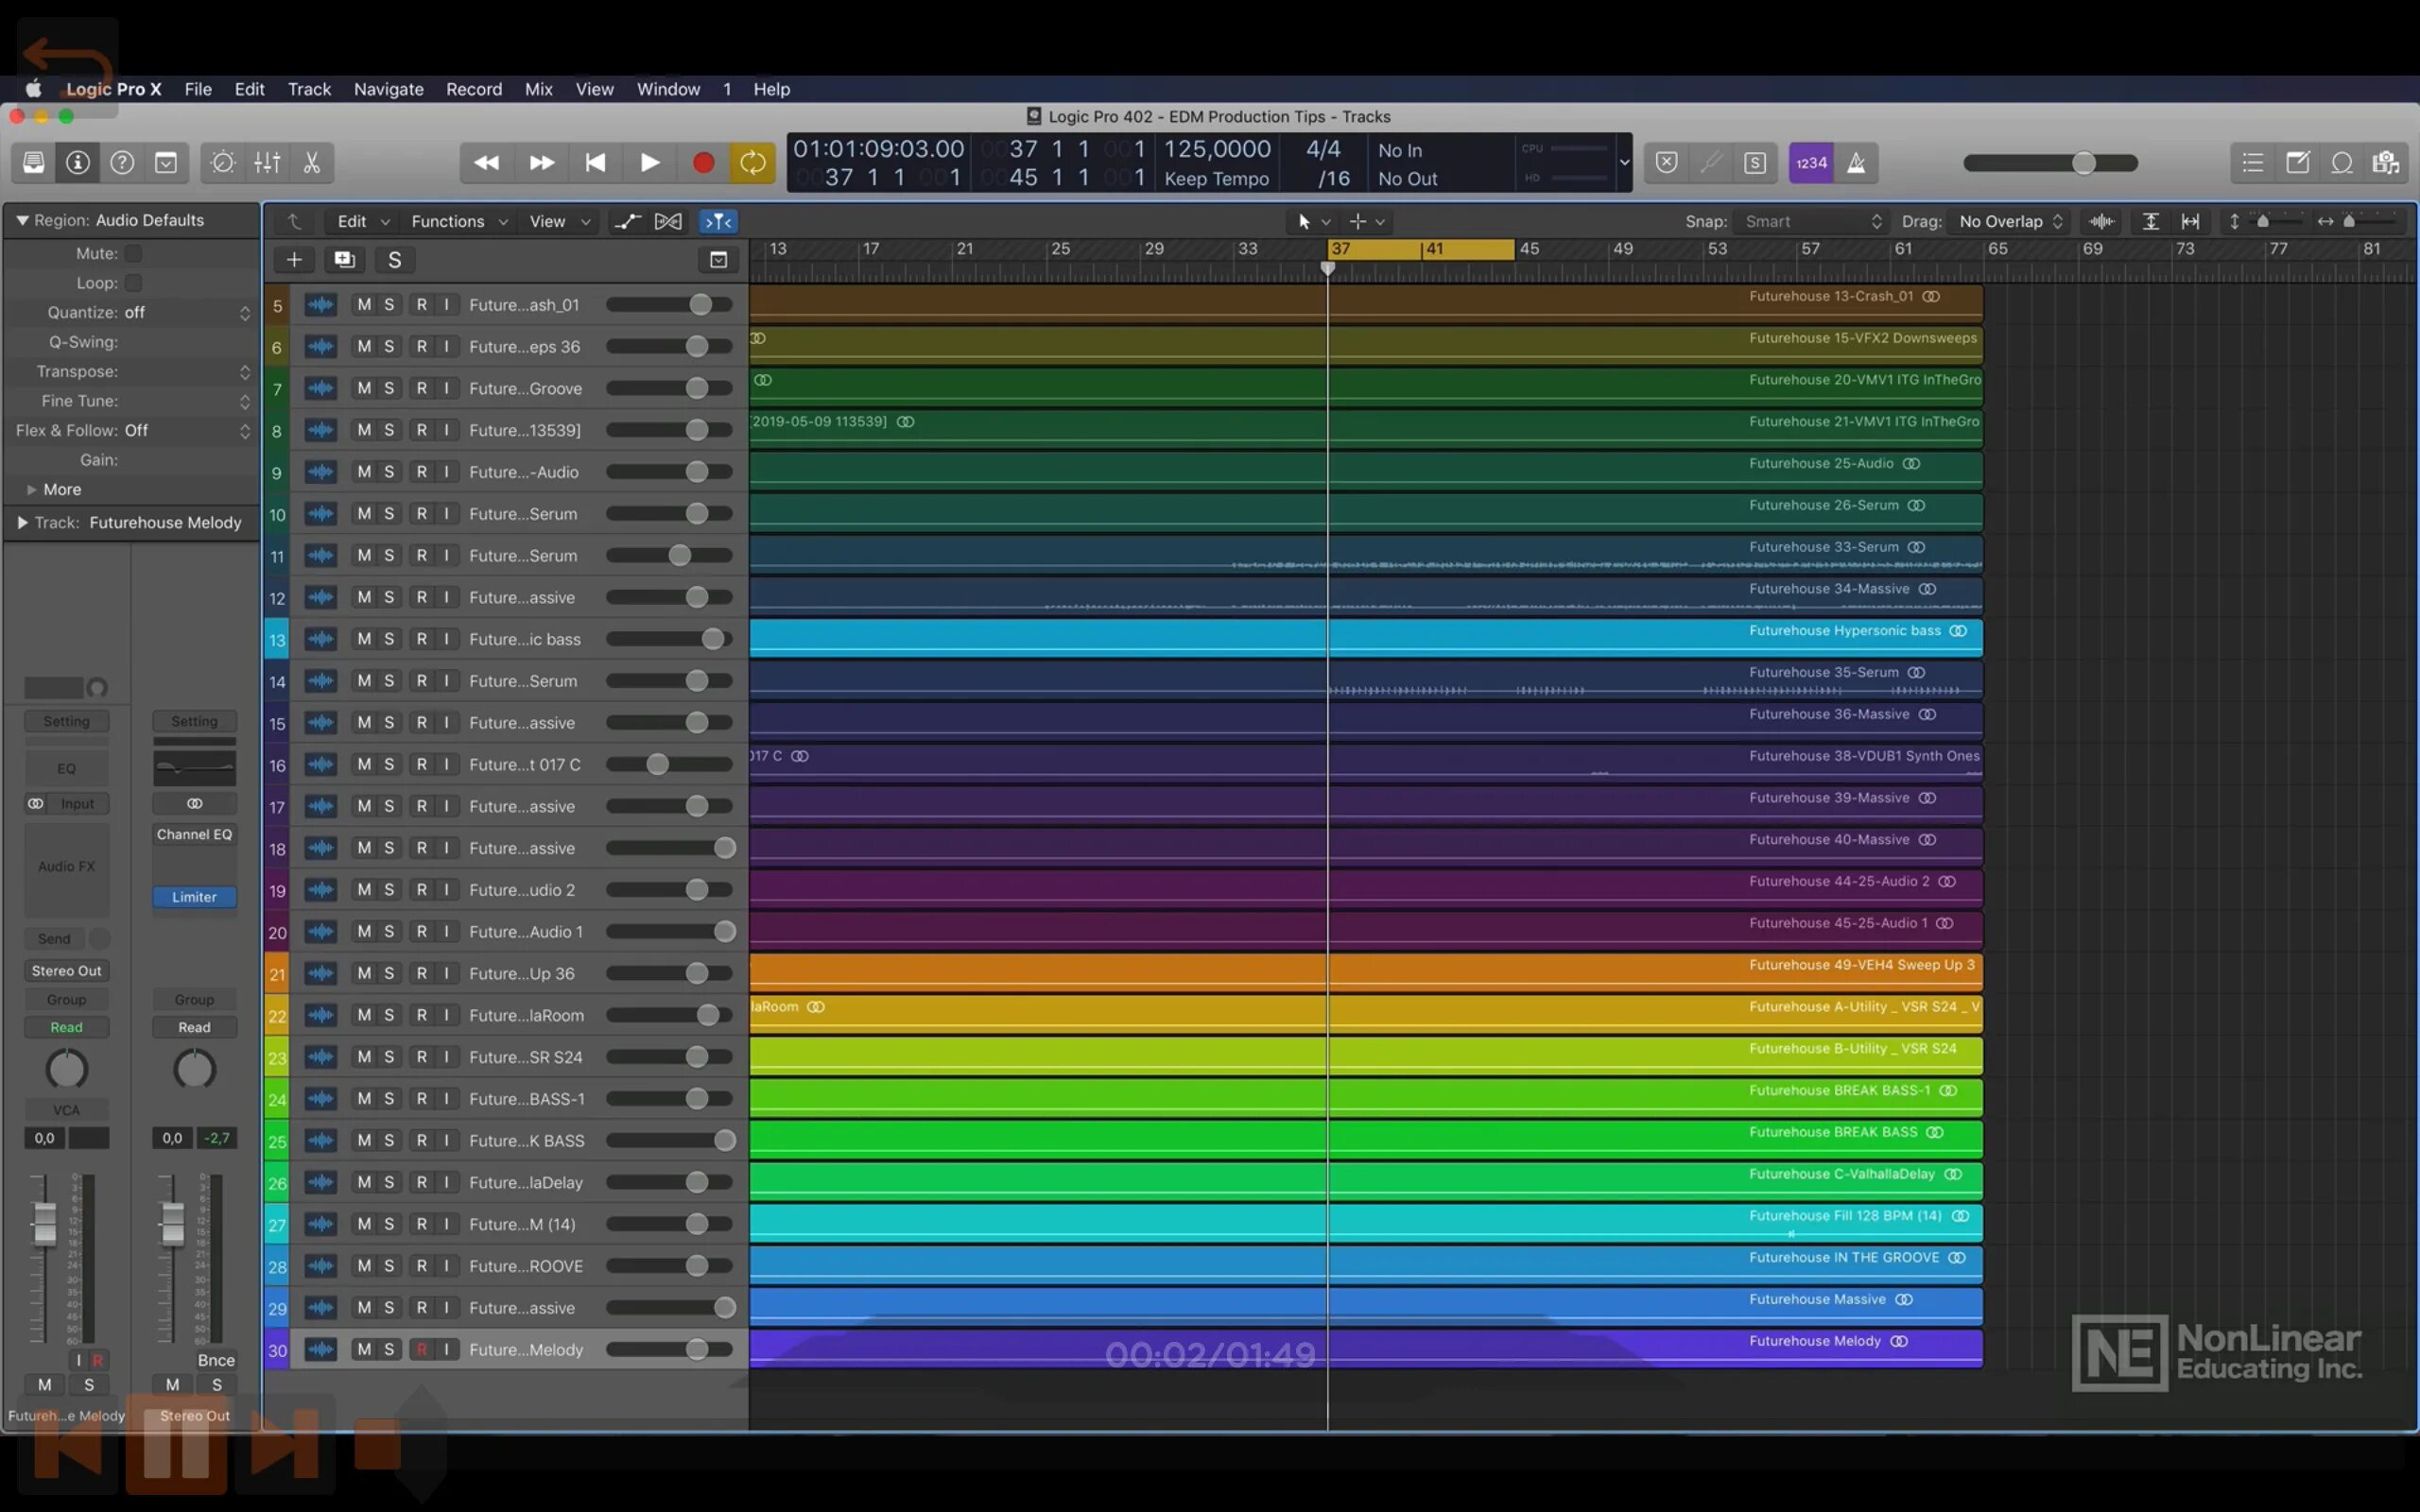2420x1512 pixels.
Task: Adjust volume slider on track 16
Action: [657, 765]
